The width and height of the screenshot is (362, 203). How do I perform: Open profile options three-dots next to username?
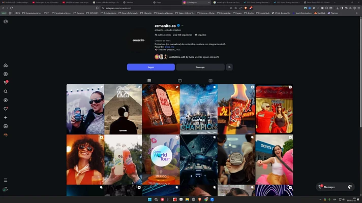coord(183,25)
